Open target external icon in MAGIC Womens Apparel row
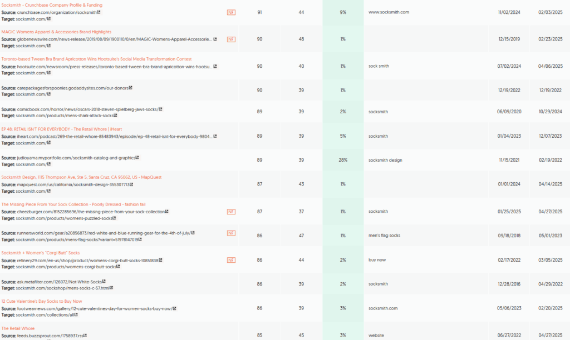 point(49,46)
